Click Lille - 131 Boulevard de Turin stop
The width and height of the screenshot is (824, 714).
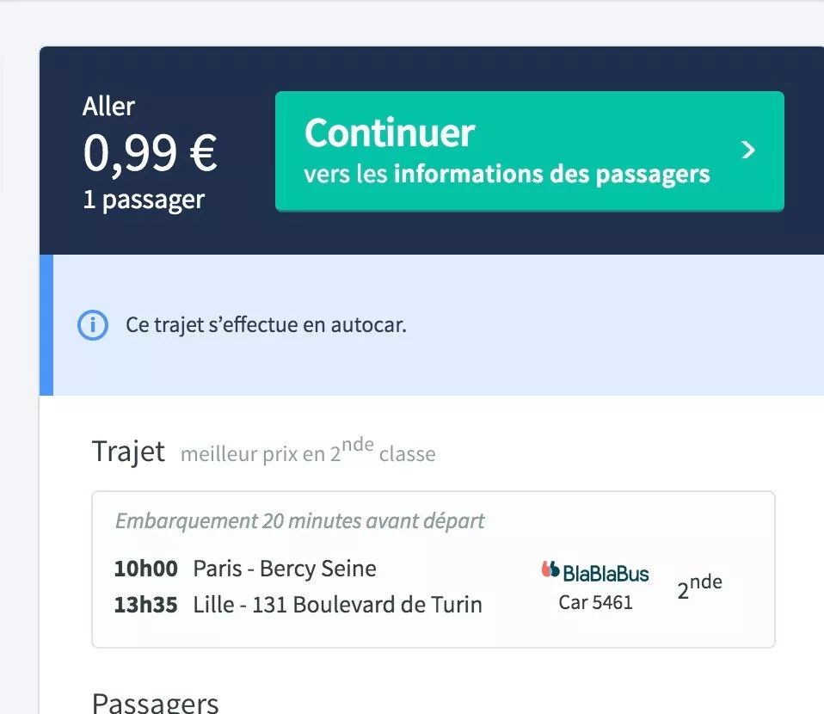coord(337,605)
